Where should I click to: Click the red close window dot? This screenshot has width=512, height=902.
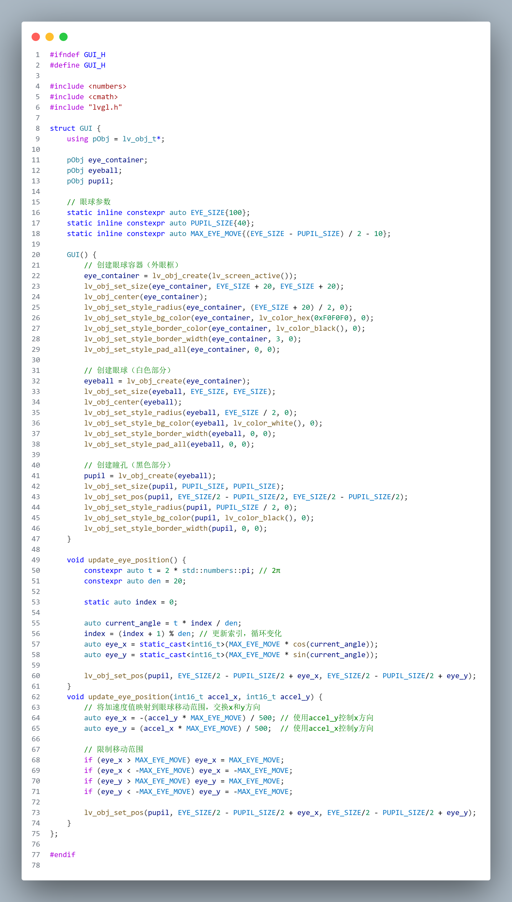35,37
